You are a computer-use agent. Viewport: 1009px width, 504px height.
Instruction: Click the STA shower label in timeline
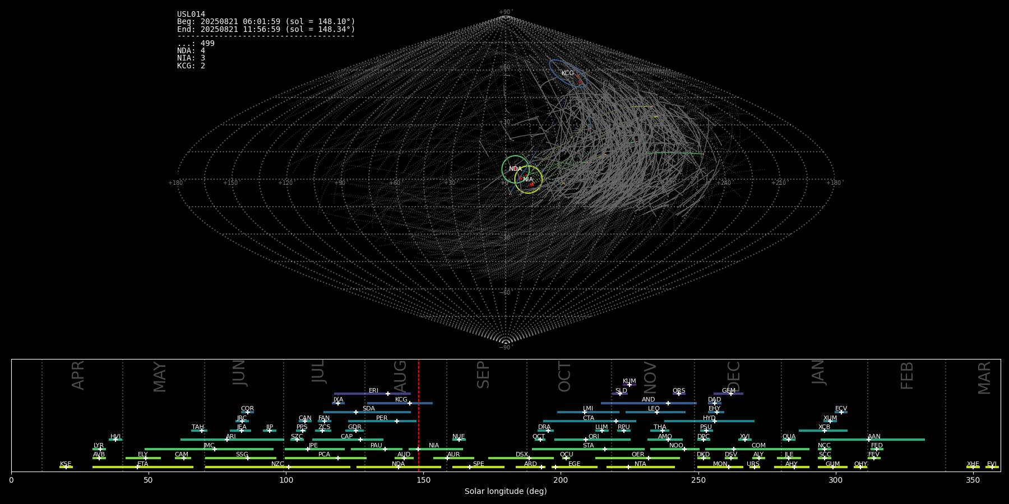tap(588, 446)
